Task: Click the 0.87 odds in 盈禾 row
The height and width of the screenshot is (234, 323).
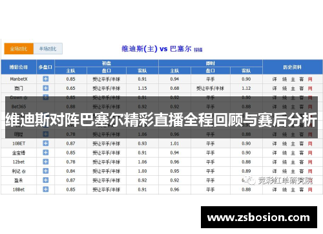Action: [70, 180]
